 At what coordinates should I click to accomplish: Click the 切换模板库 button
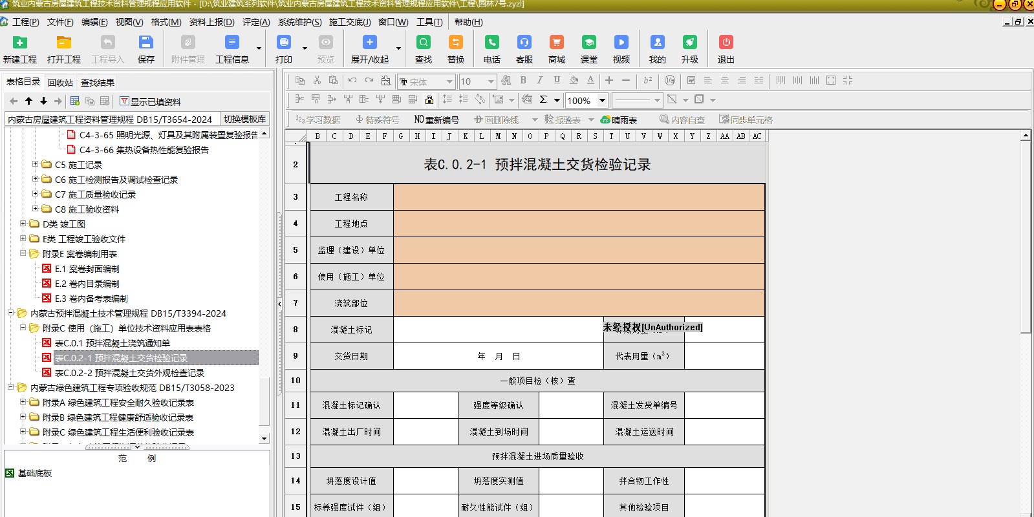(x=244, y=119)
